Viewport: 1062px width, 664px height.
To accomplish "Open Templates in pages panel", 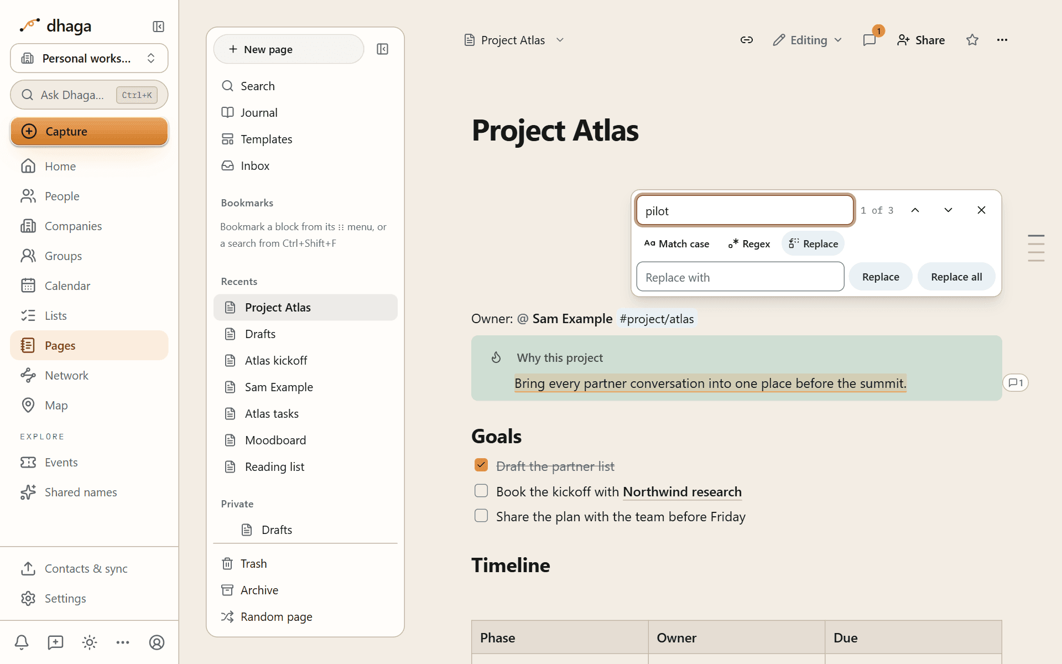I will pos(305,139).
